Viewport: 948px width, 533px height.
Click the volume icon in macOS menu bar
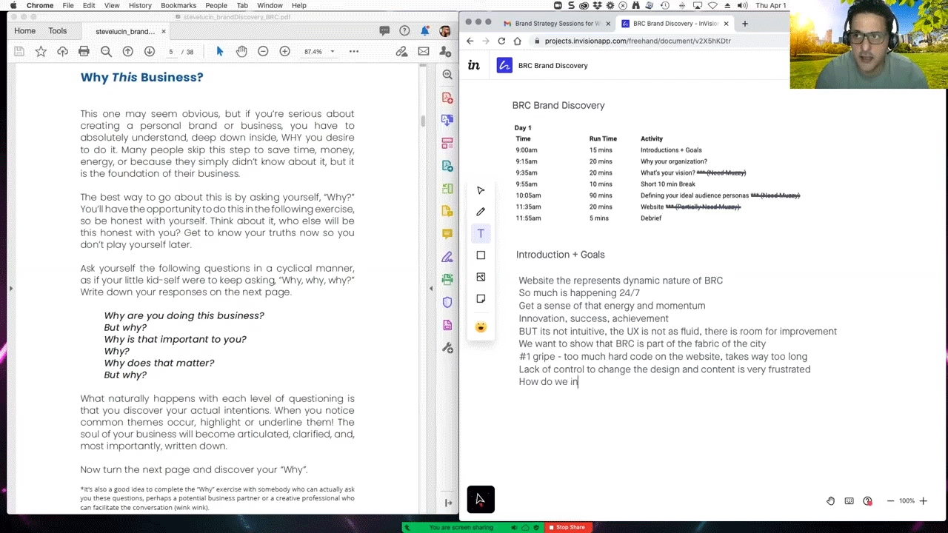(x=742, y=5)
